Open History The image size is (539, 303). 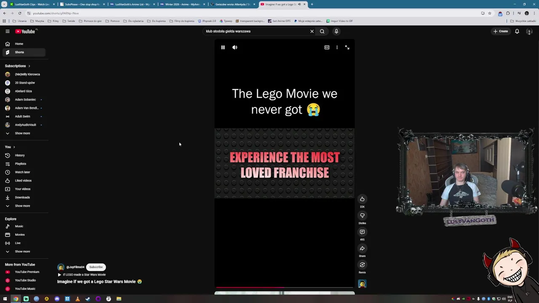[23, 155]
